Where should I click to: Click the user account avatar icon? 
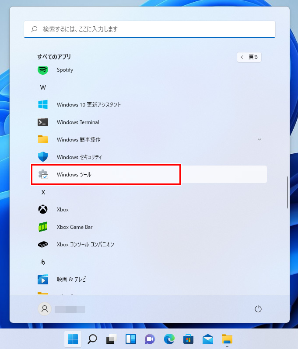point(45,309)
